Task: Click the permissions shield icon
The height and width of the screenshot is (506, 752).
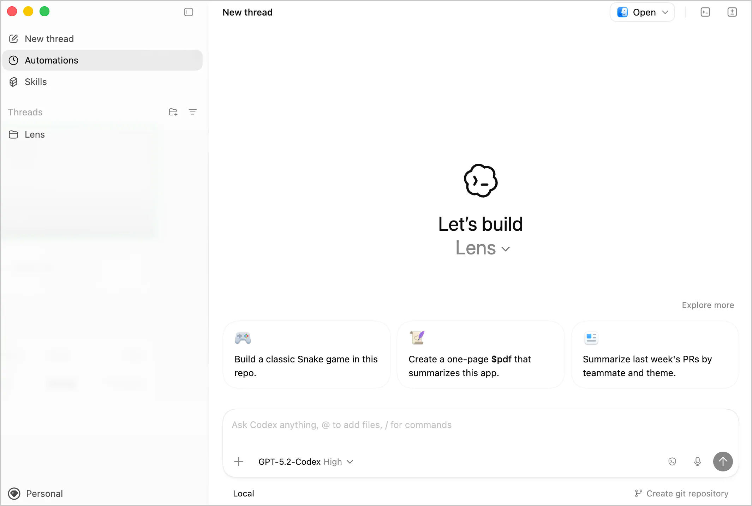Action: tap(672, 462)
